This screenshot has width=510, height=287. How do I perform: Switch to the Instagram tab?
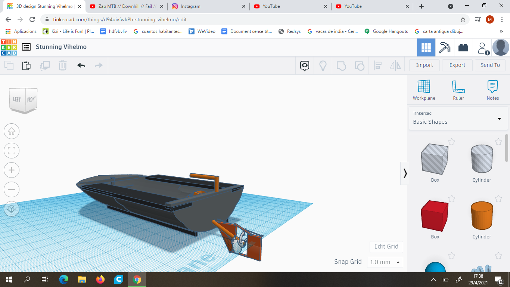(x=208, y=6)
